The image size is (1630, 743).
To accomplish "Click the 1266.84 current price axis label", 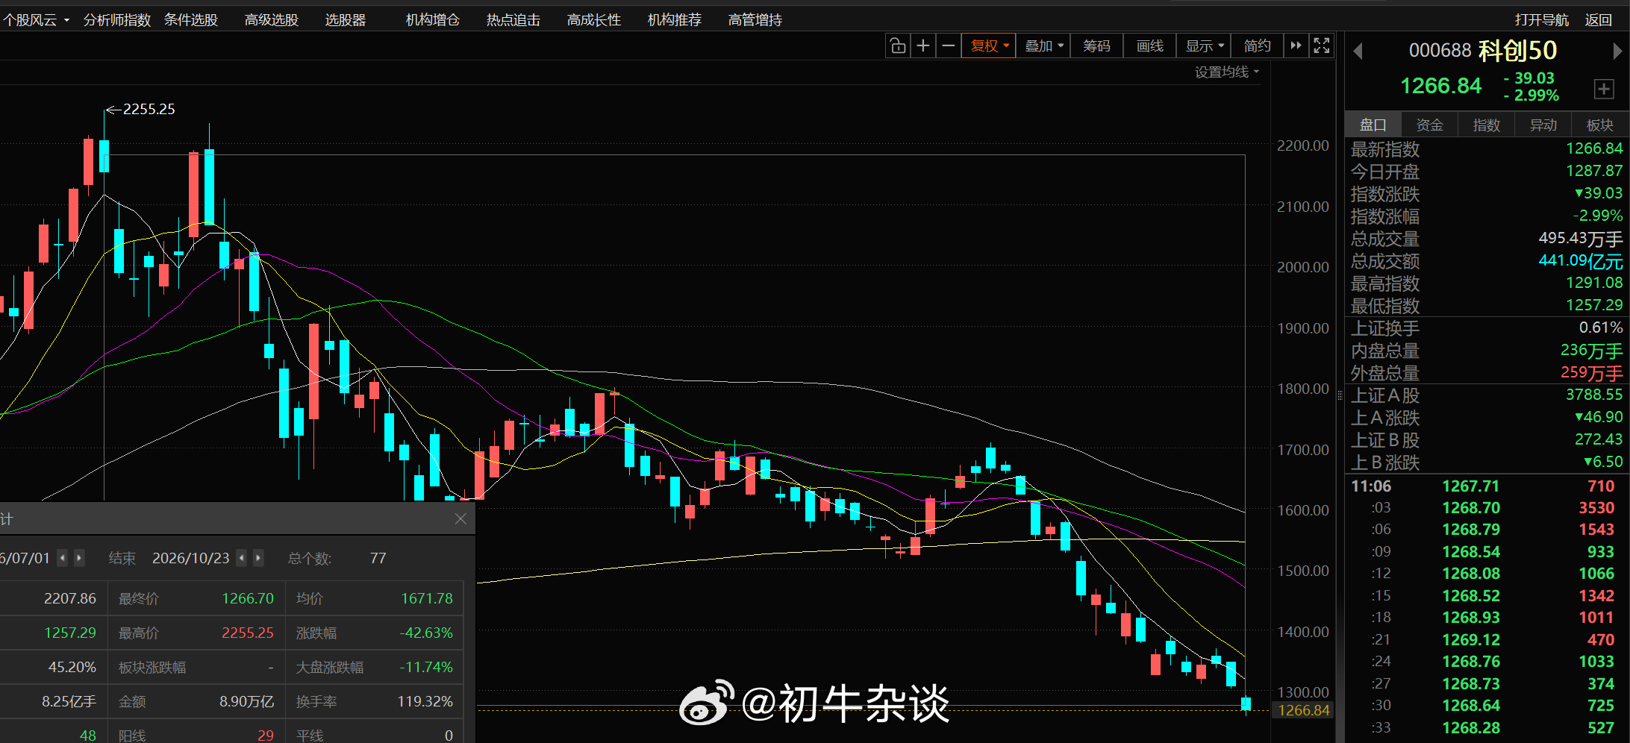I will pyautogui.click(x=1304, y=710).
